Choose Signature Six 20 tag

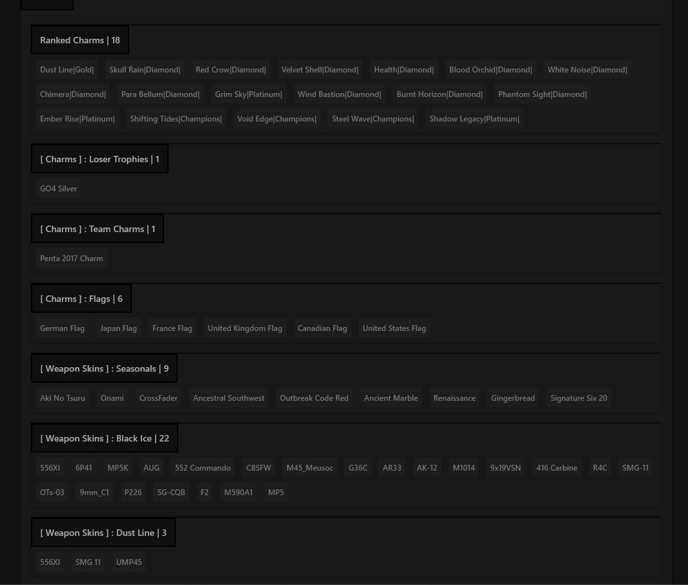579,398
